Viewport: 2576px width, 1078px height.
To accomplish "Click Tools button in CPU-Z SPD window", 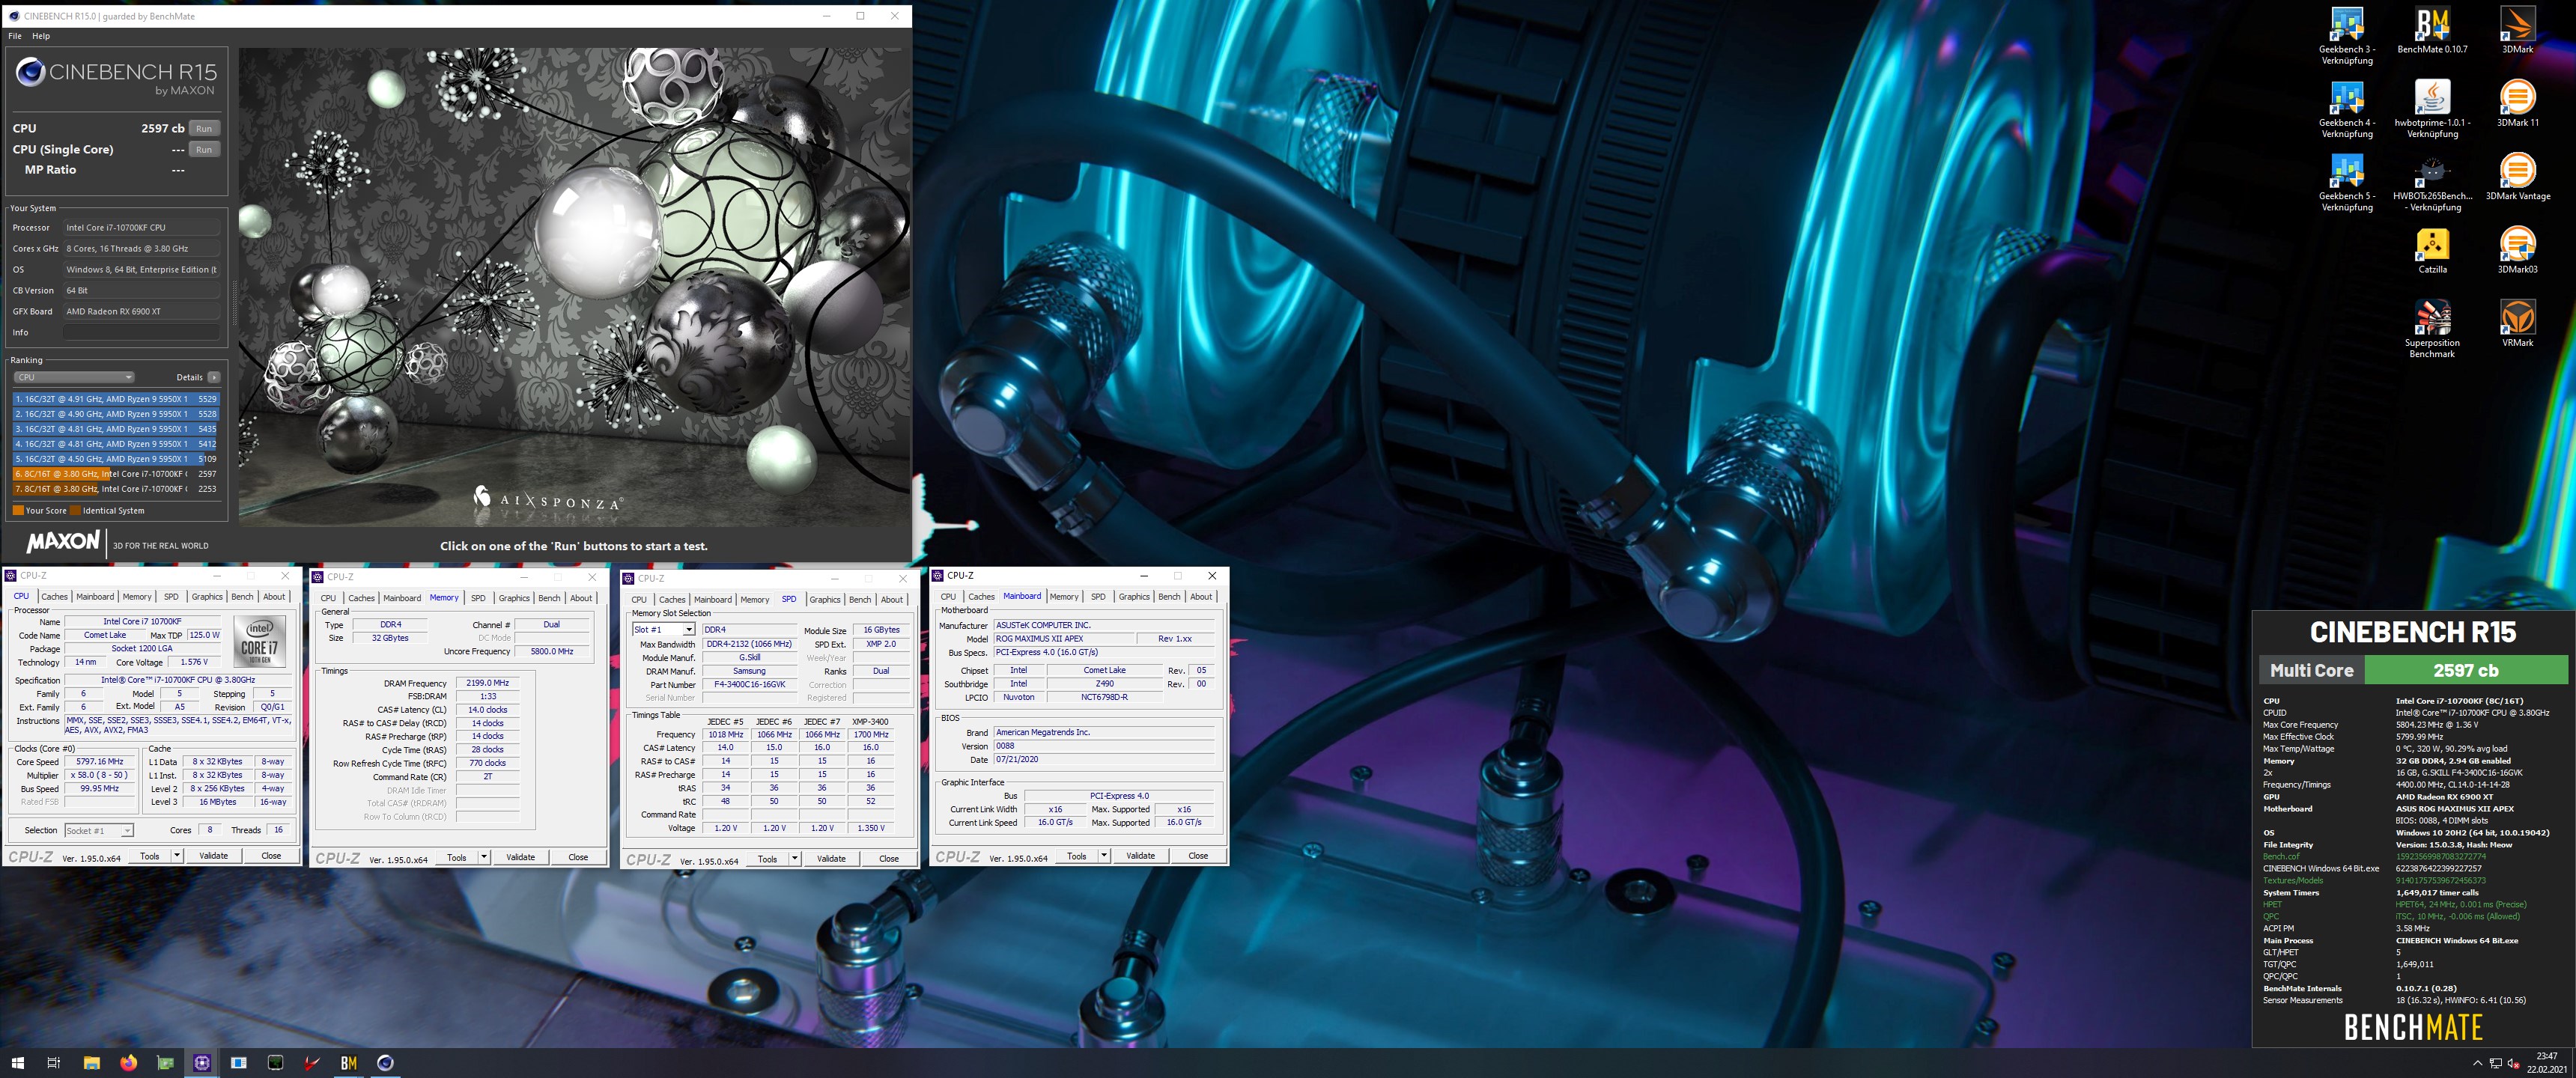I will tap(767, 858).
